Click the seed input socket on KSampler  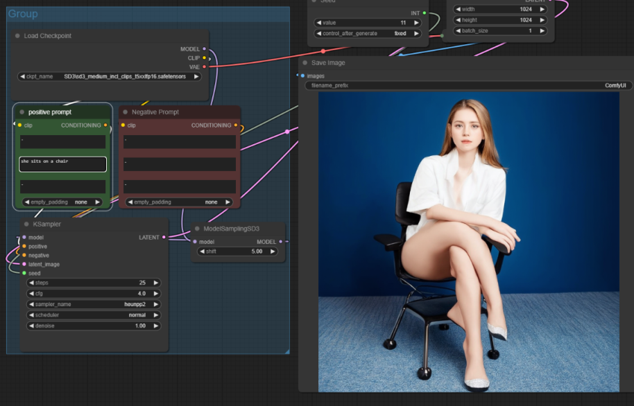pyautogui.click(x=24, y=274)
